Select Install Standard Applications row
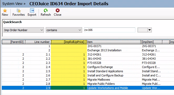Screen dimensions: 174x95 tap(88, 71)
